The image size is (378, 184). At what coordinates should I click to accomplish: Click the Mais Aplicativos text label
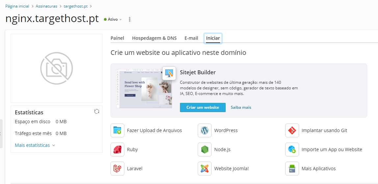pyautogui.click(x=318, y=169)
